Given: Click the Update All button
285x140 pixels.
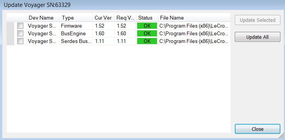Looking at the screenshot, I should click(x=257, y=37).
